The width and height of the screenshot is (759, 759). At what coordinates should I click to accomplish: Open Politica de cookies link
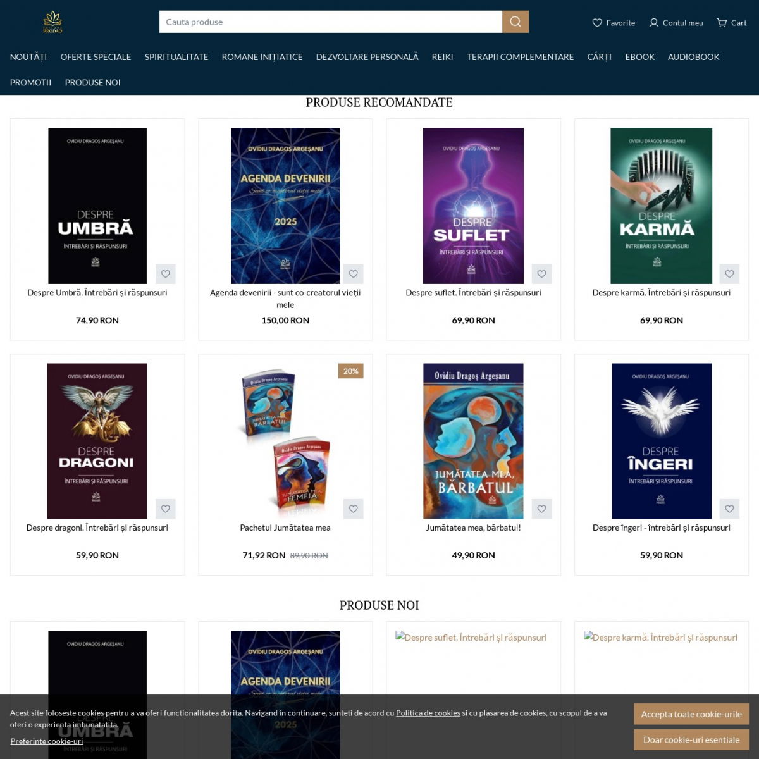pyautogui.click(x=428, y=713)
